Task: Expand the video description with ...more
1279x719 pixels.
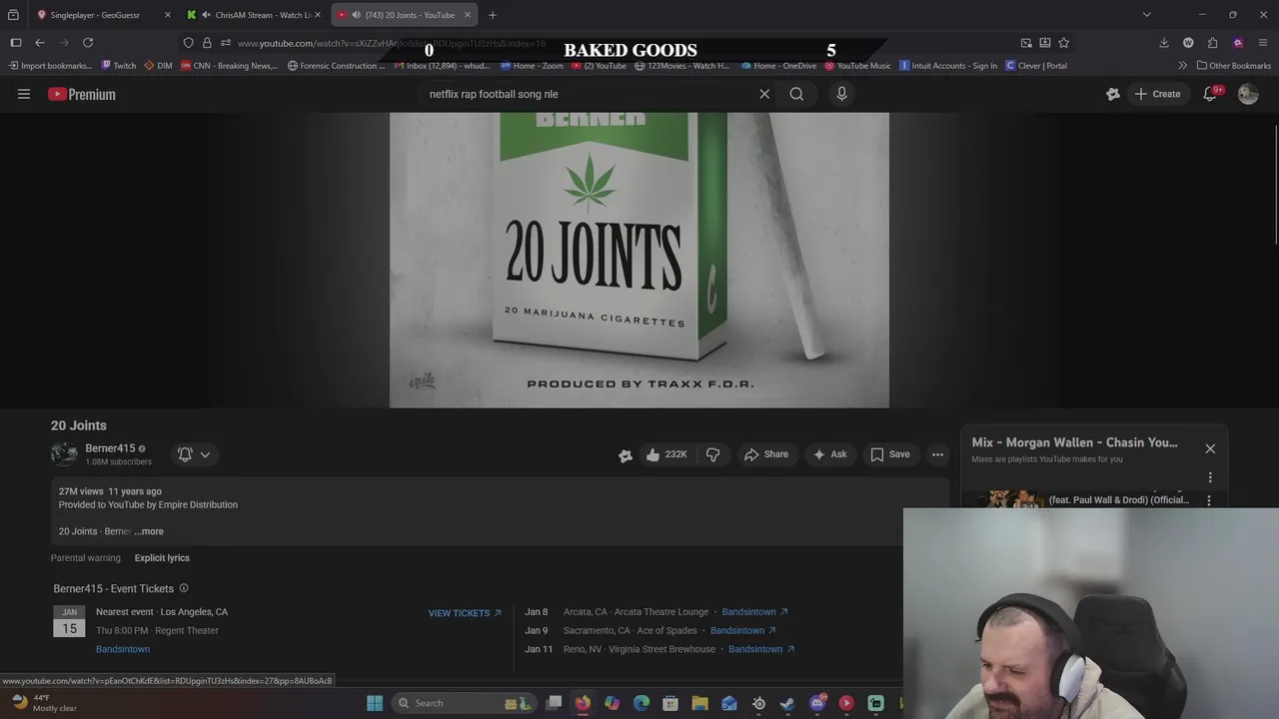Action: 149,531
